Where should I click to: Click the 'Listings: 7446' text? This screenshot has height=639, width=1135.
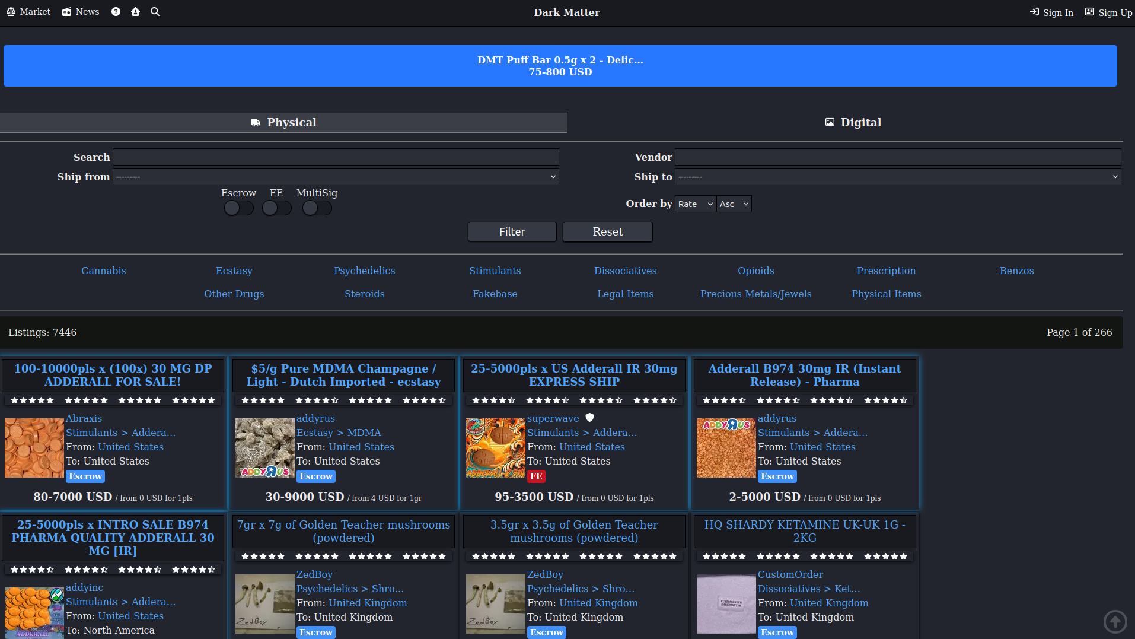click(42, 332)
